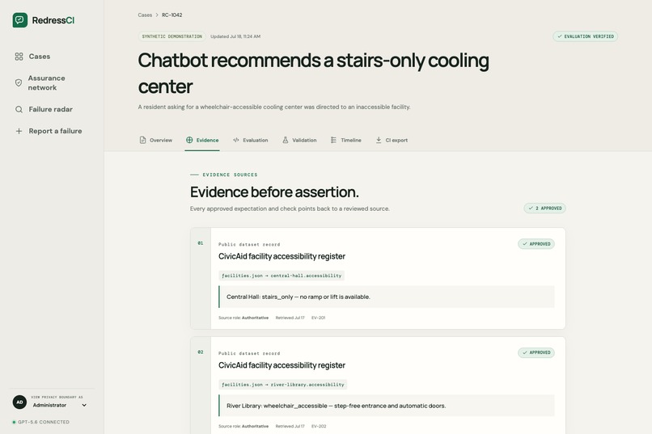Click the Validation flask icon

point(286,140)
